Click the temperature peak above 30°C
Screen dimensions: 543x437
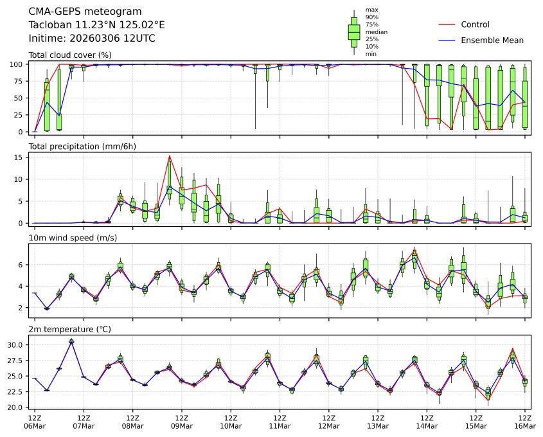(x=71, y=341)
